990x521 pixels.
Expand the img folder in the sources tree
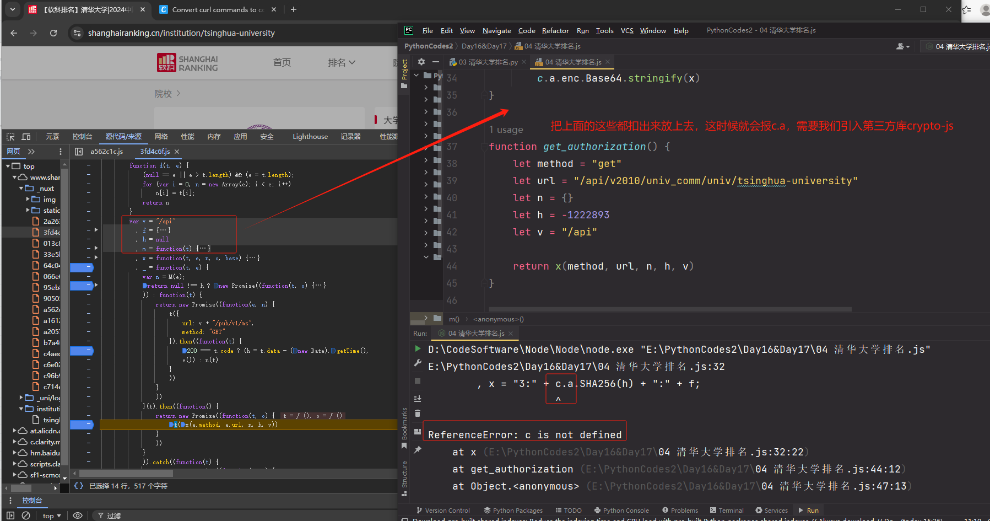pos(28,199)
